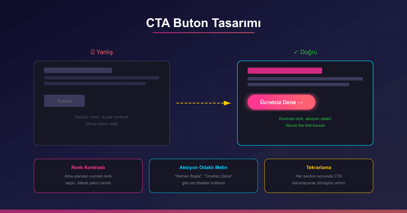Click the dim gray "Submit" button
Screen dimensions: 407x213
pyautogui.click(x=64, y=101)
